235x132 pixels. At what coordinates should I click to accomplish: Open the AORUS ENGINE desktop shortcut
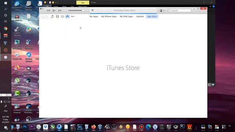tap(17, 32)
